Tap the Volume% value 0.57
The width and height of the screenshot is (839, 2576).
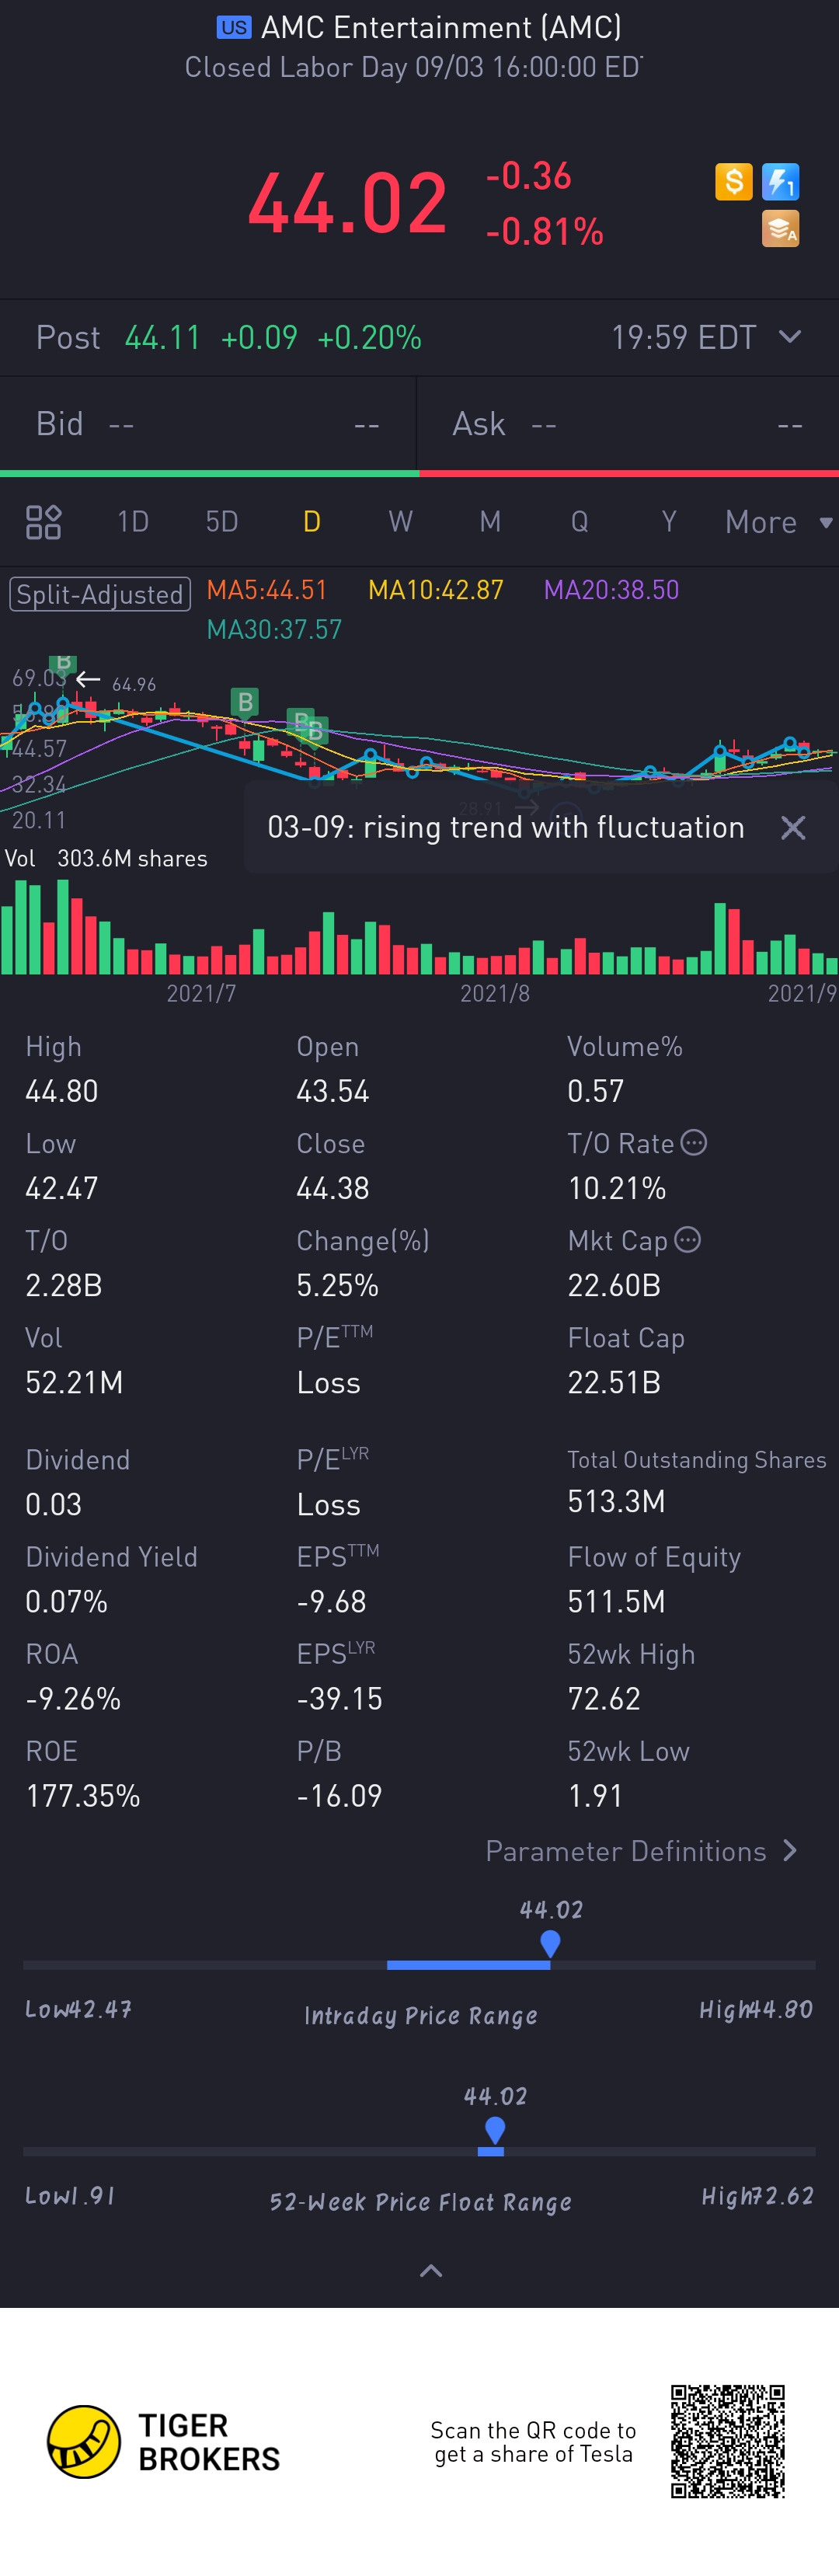point(595,1091)
